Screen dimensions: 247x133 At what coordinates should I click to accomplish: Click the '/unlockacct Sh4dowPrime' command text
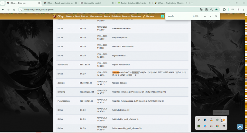click(123, 47)
